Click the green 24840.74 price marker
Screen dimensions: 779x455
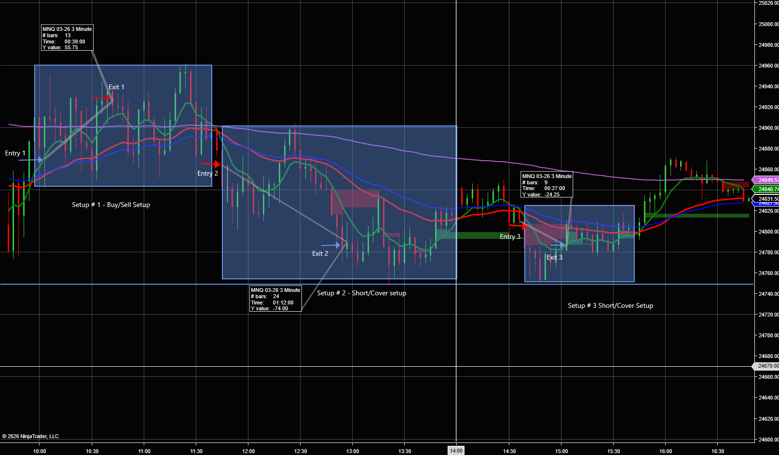pos(765,189)
